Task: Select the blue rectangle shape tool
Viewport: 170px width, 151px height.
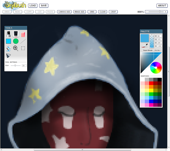Action: click(x=9, y=41)
